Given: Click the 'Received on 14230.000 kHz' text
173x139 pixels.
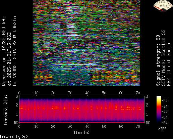Looking at the screenshot, I should [4, 51].
